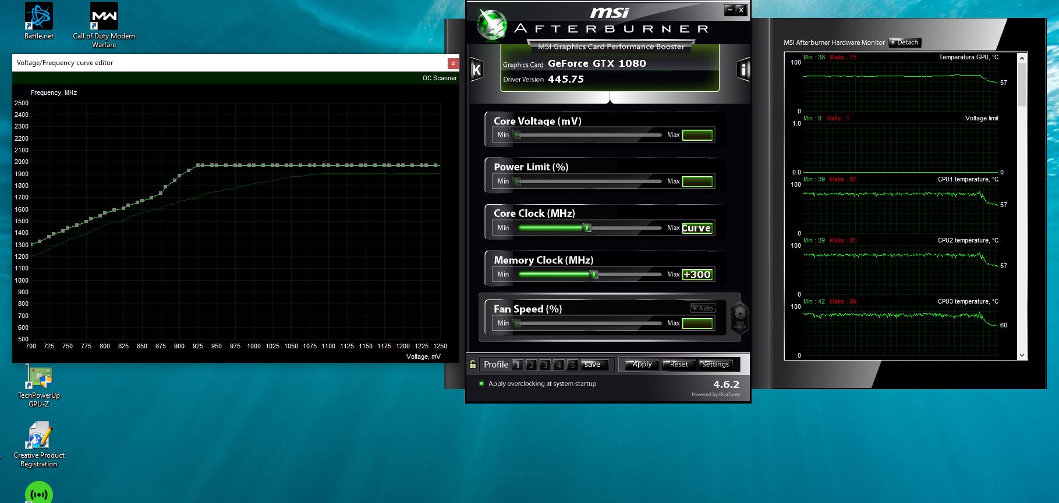Click the CPU2 temperature graph
1059x503 pixels.
pyautogui.click(x=901, y=270)
